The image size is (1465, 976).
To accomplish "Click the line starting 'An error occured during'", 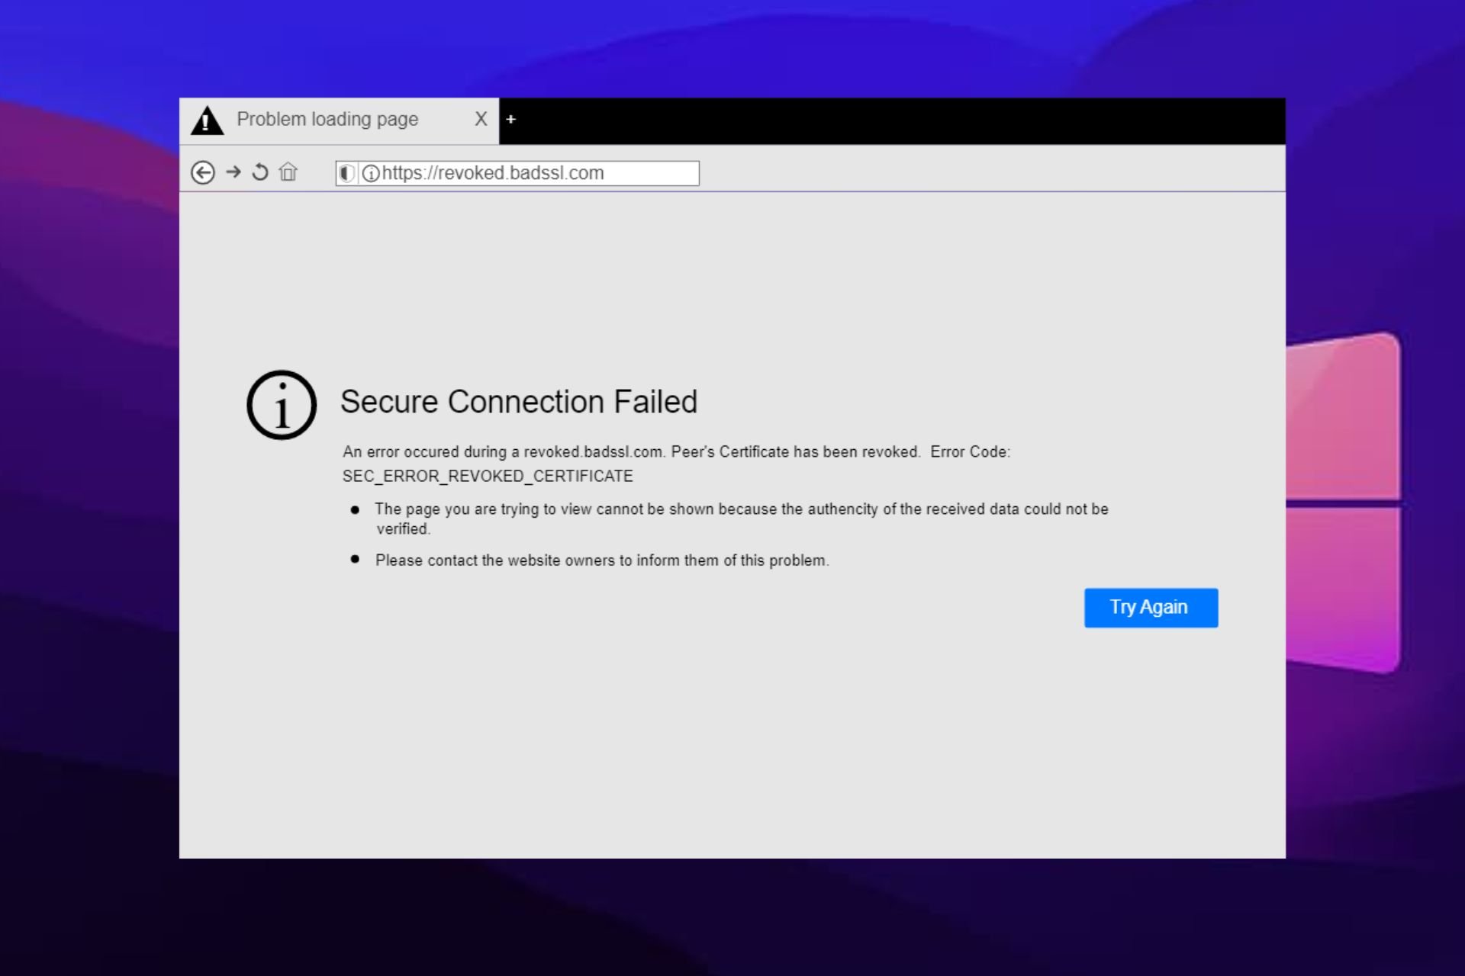I will (x=676, y=452).
